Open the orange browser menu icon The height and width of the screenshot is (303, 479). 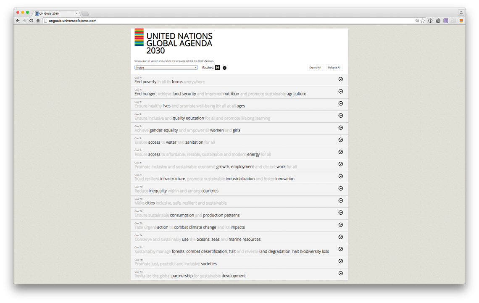coord(461,21)
